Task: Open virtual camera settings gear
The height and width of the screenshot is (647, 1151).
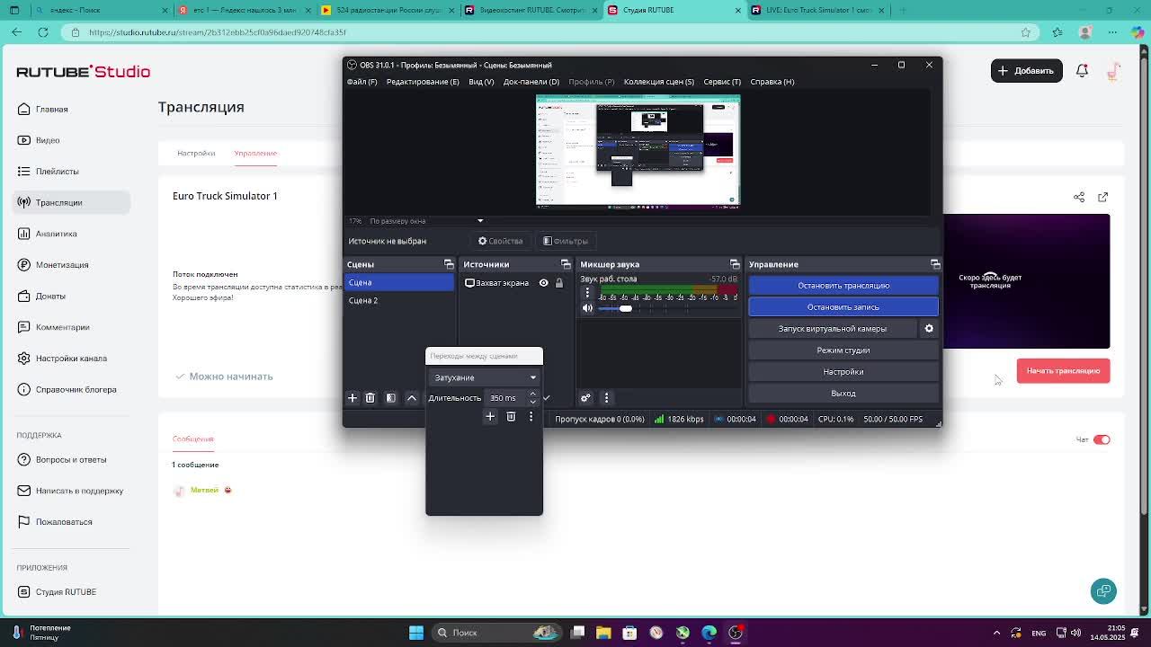Action: (x=929, y=329)
